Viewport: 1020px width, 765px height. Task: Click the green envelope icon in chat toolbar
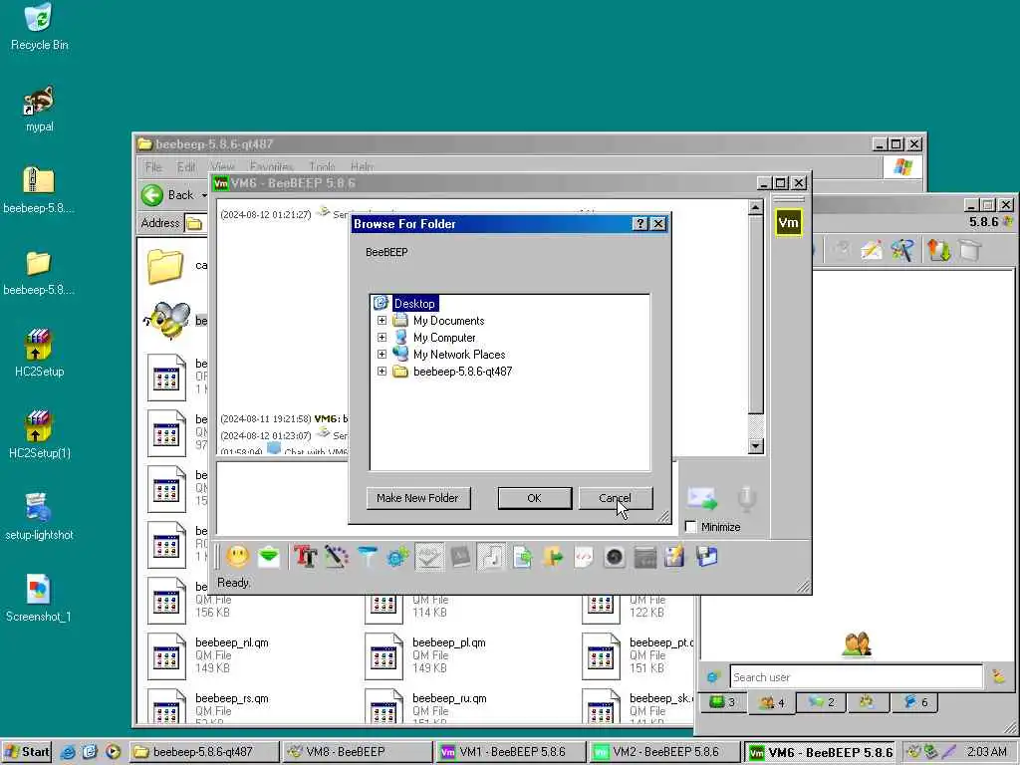(x=269, y=557)
